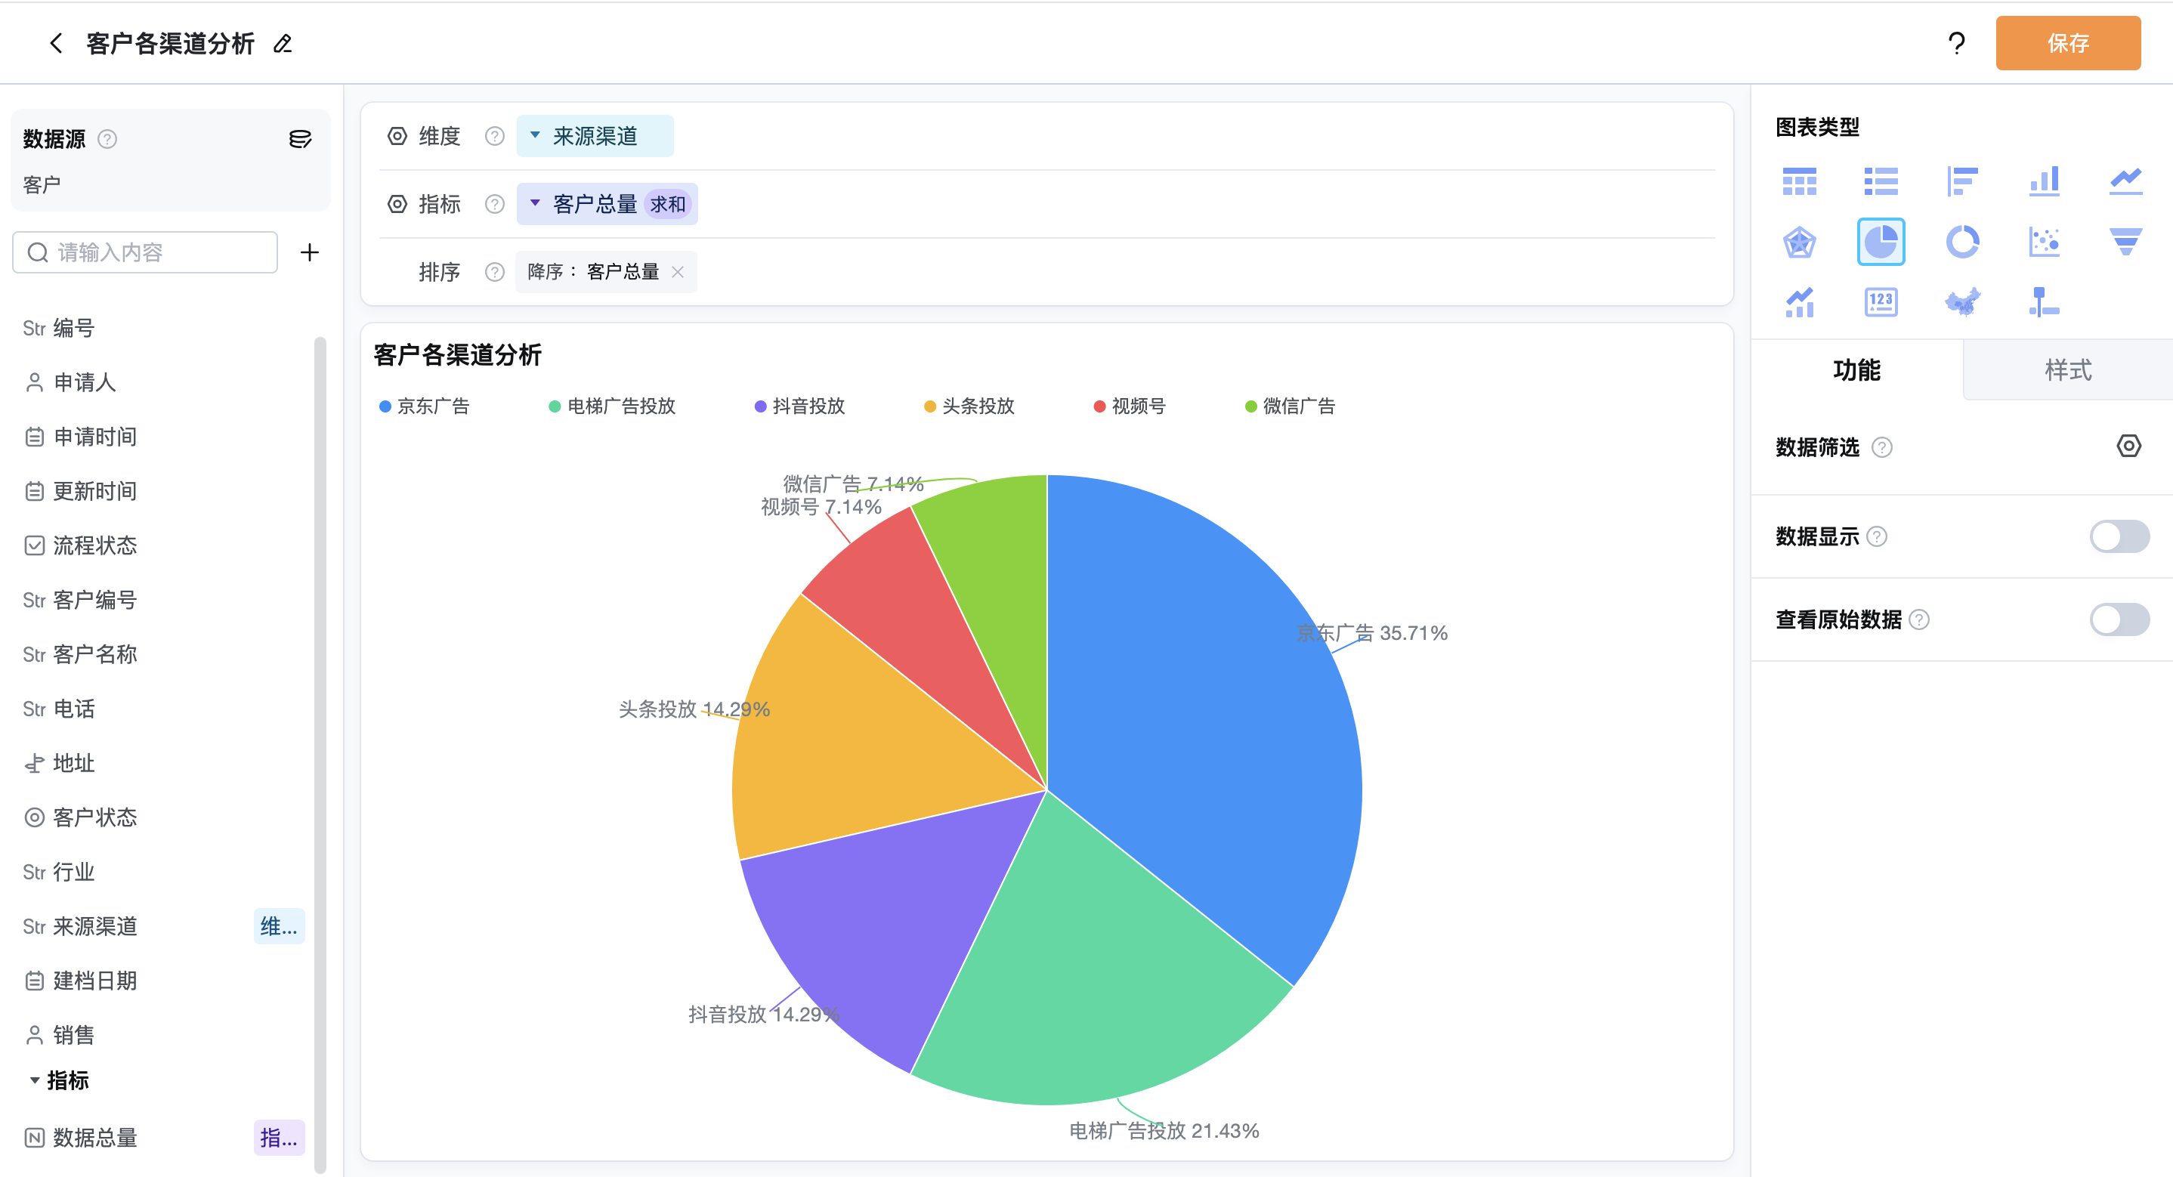Toggle 抖音投放 legend item
The image size is (2173, 1177).
pos(799,406)
